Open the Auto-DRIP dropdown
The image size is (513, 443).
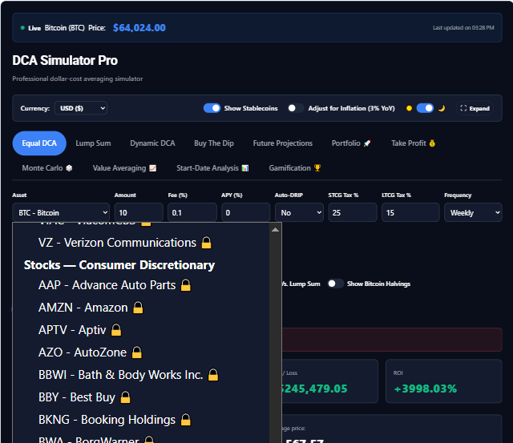point(299,212)
